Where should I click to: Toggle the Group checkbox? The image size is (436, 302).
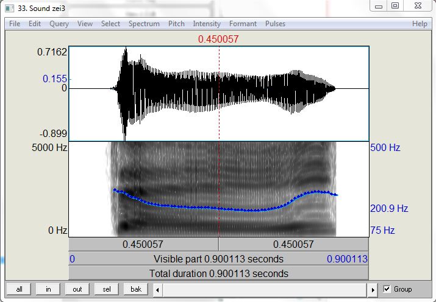[387, 289]
